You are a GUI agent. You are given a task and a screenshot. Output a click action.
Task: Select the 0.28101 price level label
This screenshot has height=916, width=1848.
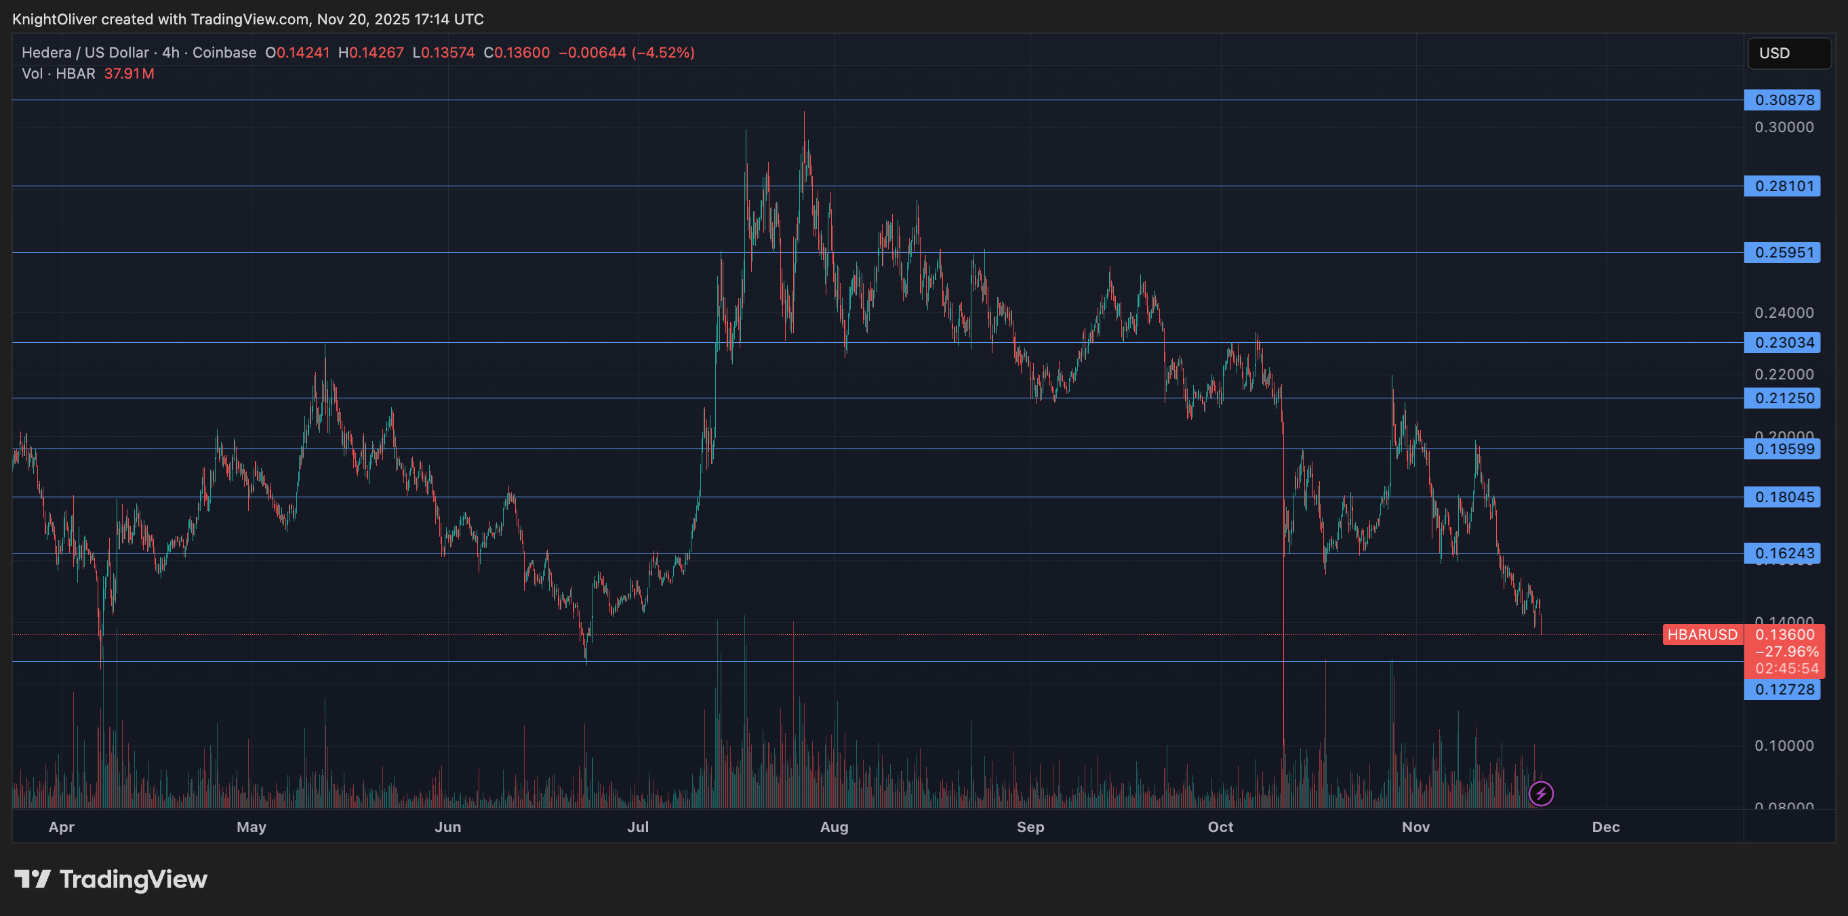pyautogui.click(x=1782, y=186)
